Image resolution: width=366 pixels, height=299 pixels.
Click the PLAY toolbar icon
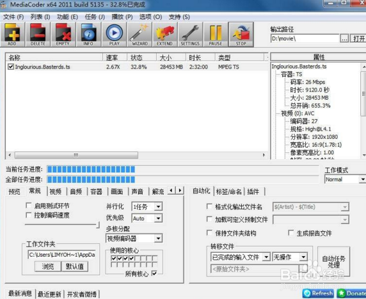coord(114,35)
